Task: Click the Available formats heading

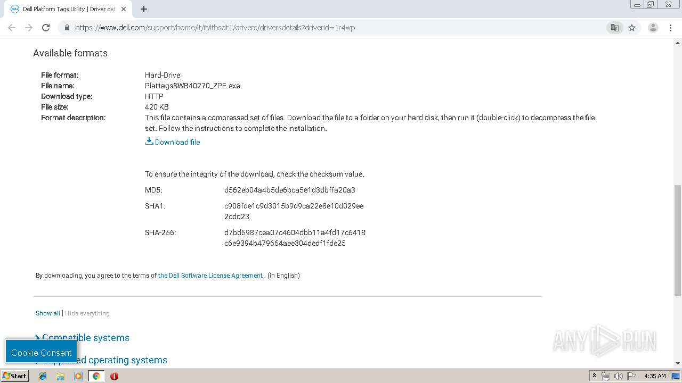Action: click(x=70, y=53)
